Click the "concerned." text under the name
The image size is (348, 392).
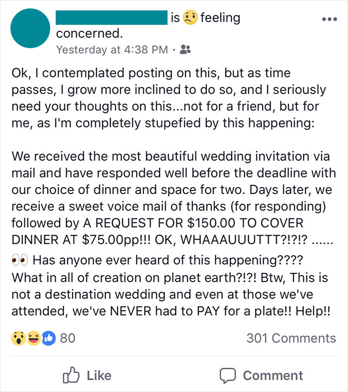point(88,34)
